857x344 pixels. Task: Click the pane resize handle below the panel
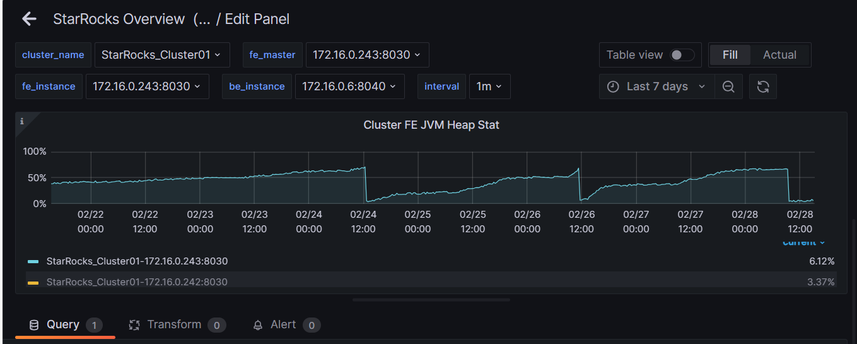click(431, 300)
